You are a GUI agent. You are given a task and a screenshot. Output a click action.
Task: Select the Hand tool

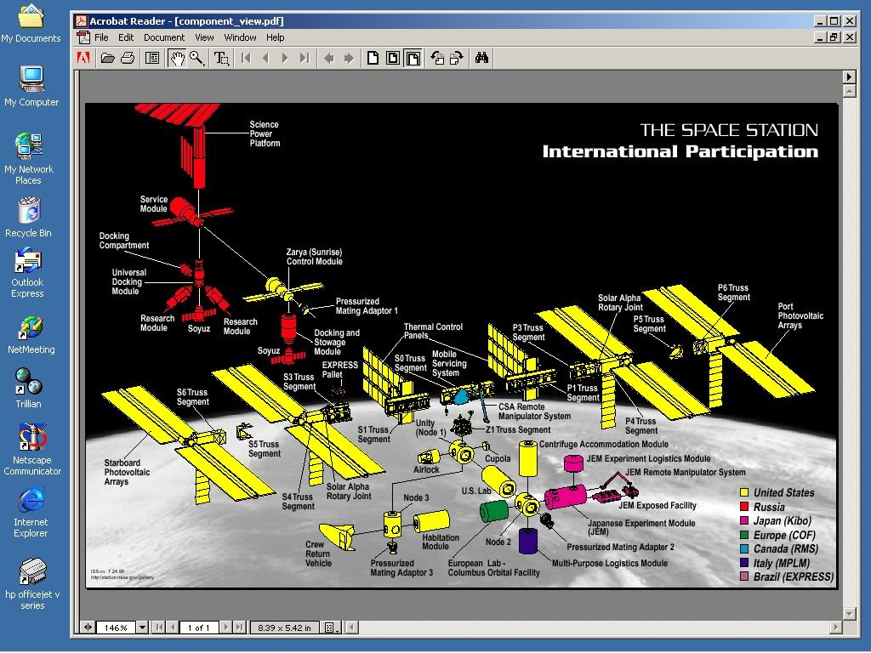pos(177,59)
